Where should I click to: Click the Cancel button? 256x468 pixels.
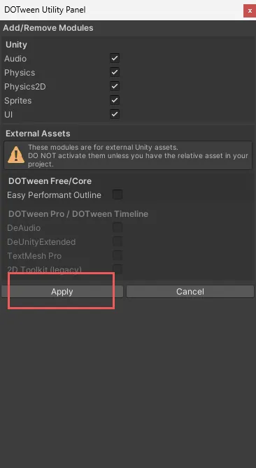pyautogui.click(x=190, y=292)
